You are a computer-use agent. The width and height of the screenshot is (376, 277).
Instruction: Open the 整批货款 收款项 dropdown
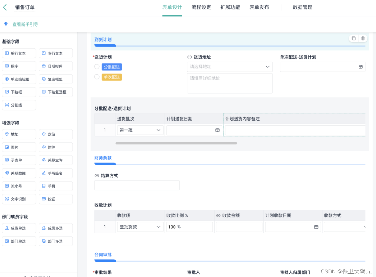pyautogui.click(x=140, y=227)
